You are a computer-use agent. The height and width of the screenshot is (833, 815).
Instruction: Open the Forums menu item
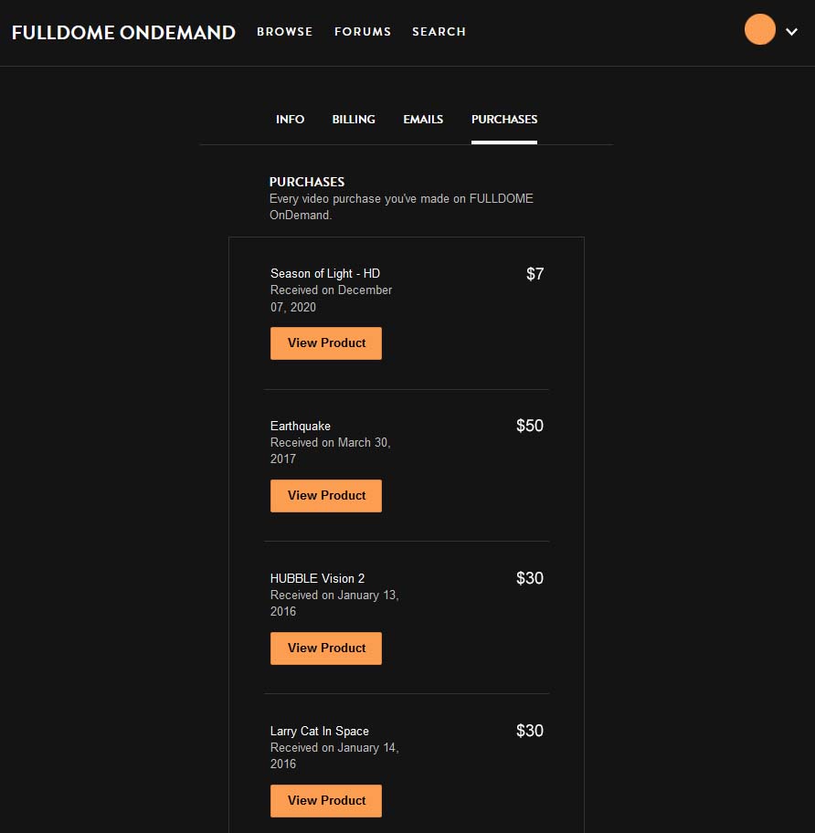(362, 32)
